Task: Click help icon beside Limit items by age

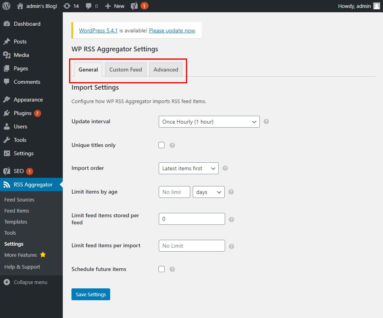Action: click(231, 192)
